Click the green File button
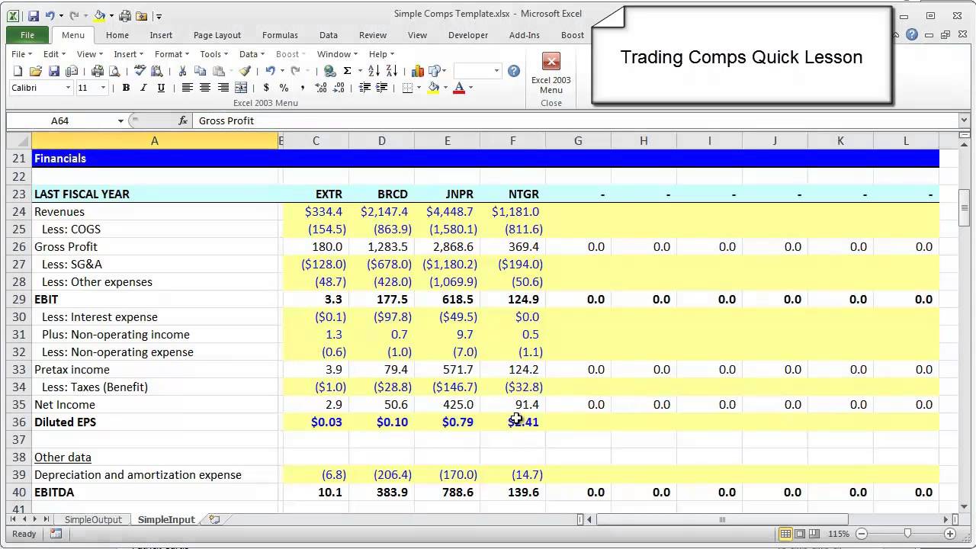Image resolution: width=976 pixels, height=549 pixels. [27, 35]
